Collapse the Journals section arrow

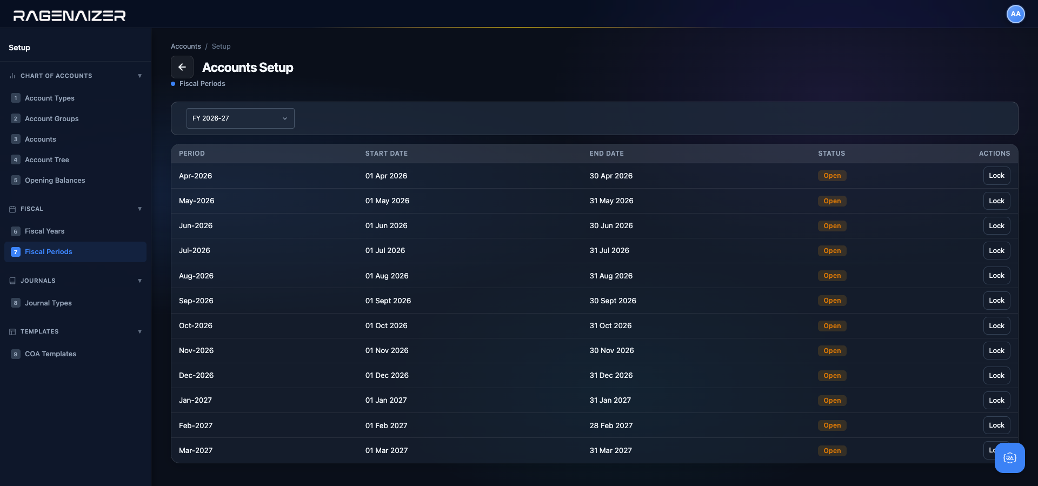click(140, 281)
